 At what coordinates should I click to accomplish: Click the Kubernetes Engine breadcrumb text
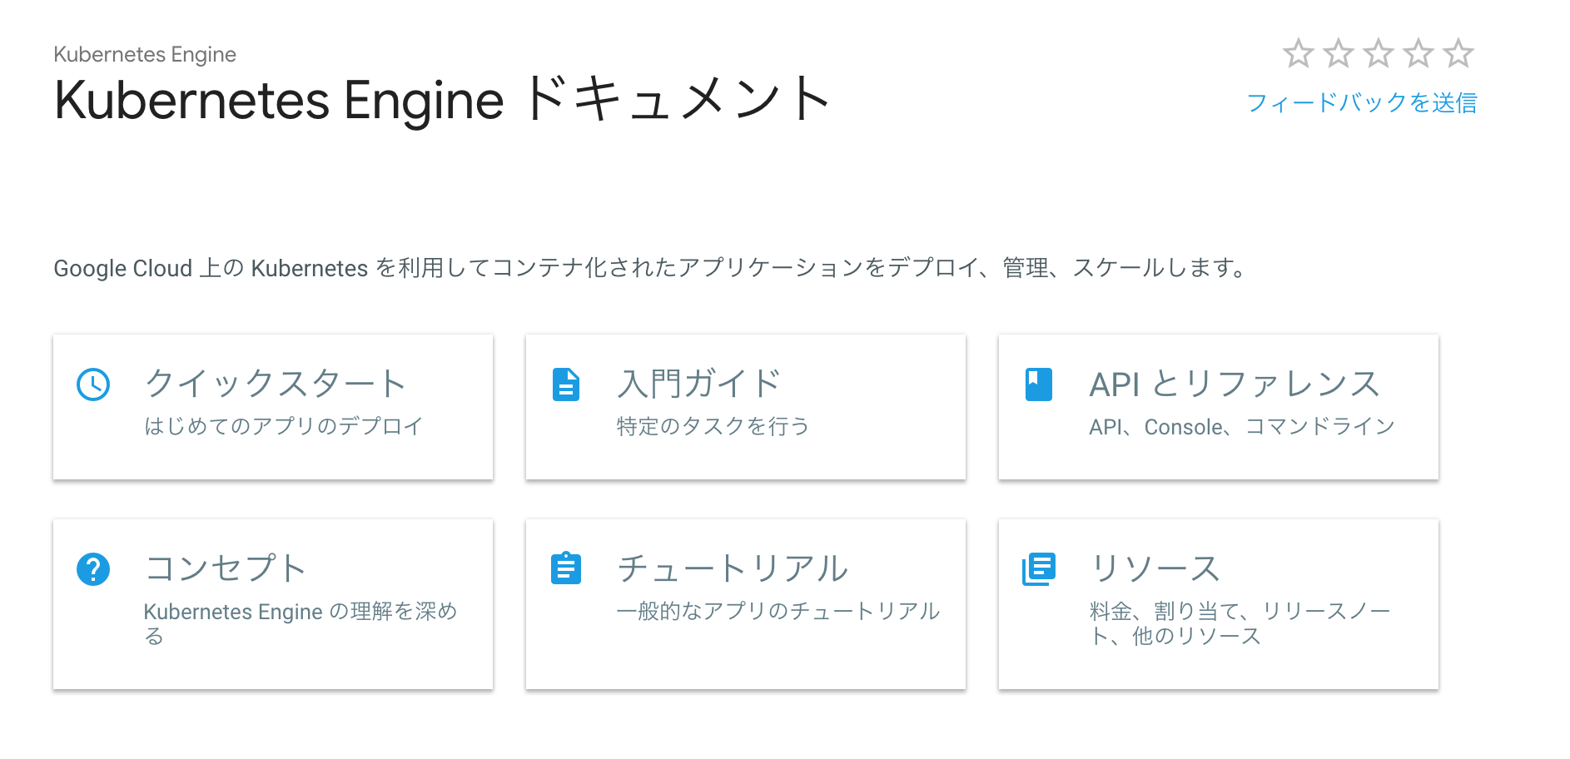click(x=145, y=54)
